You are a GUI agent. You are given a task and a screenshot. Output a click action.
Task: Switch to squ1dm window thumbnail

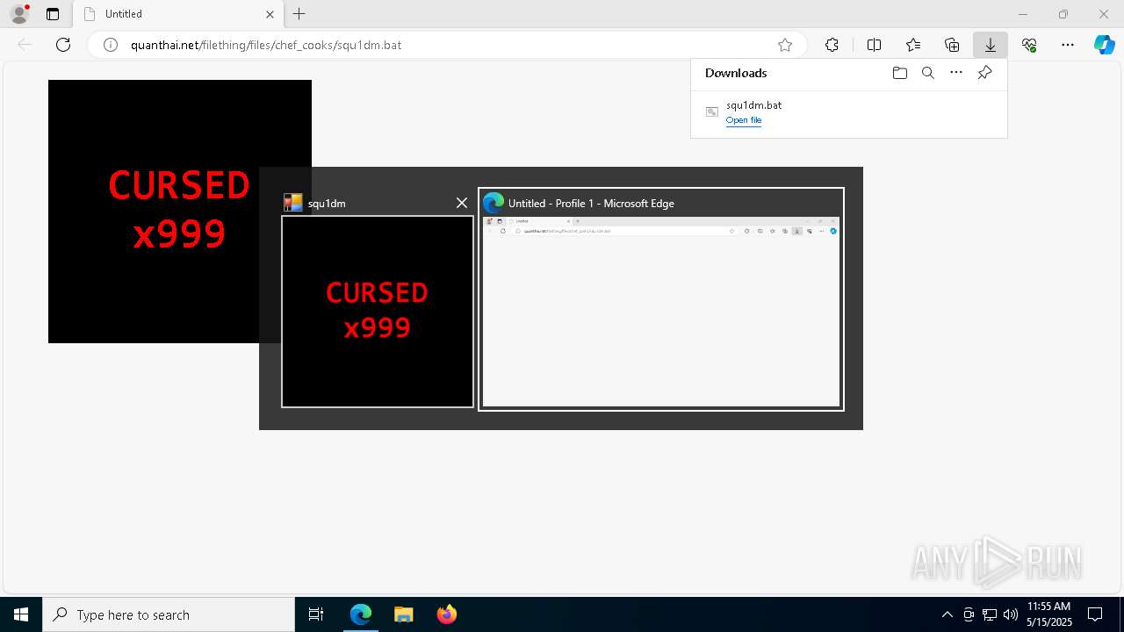[378, 312]
